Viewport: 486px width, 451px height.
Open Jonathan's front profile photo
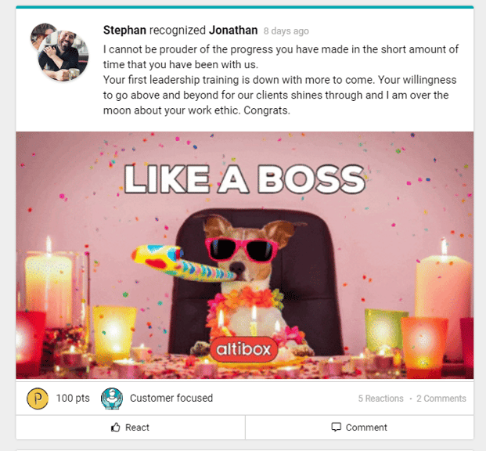(63, 56)
